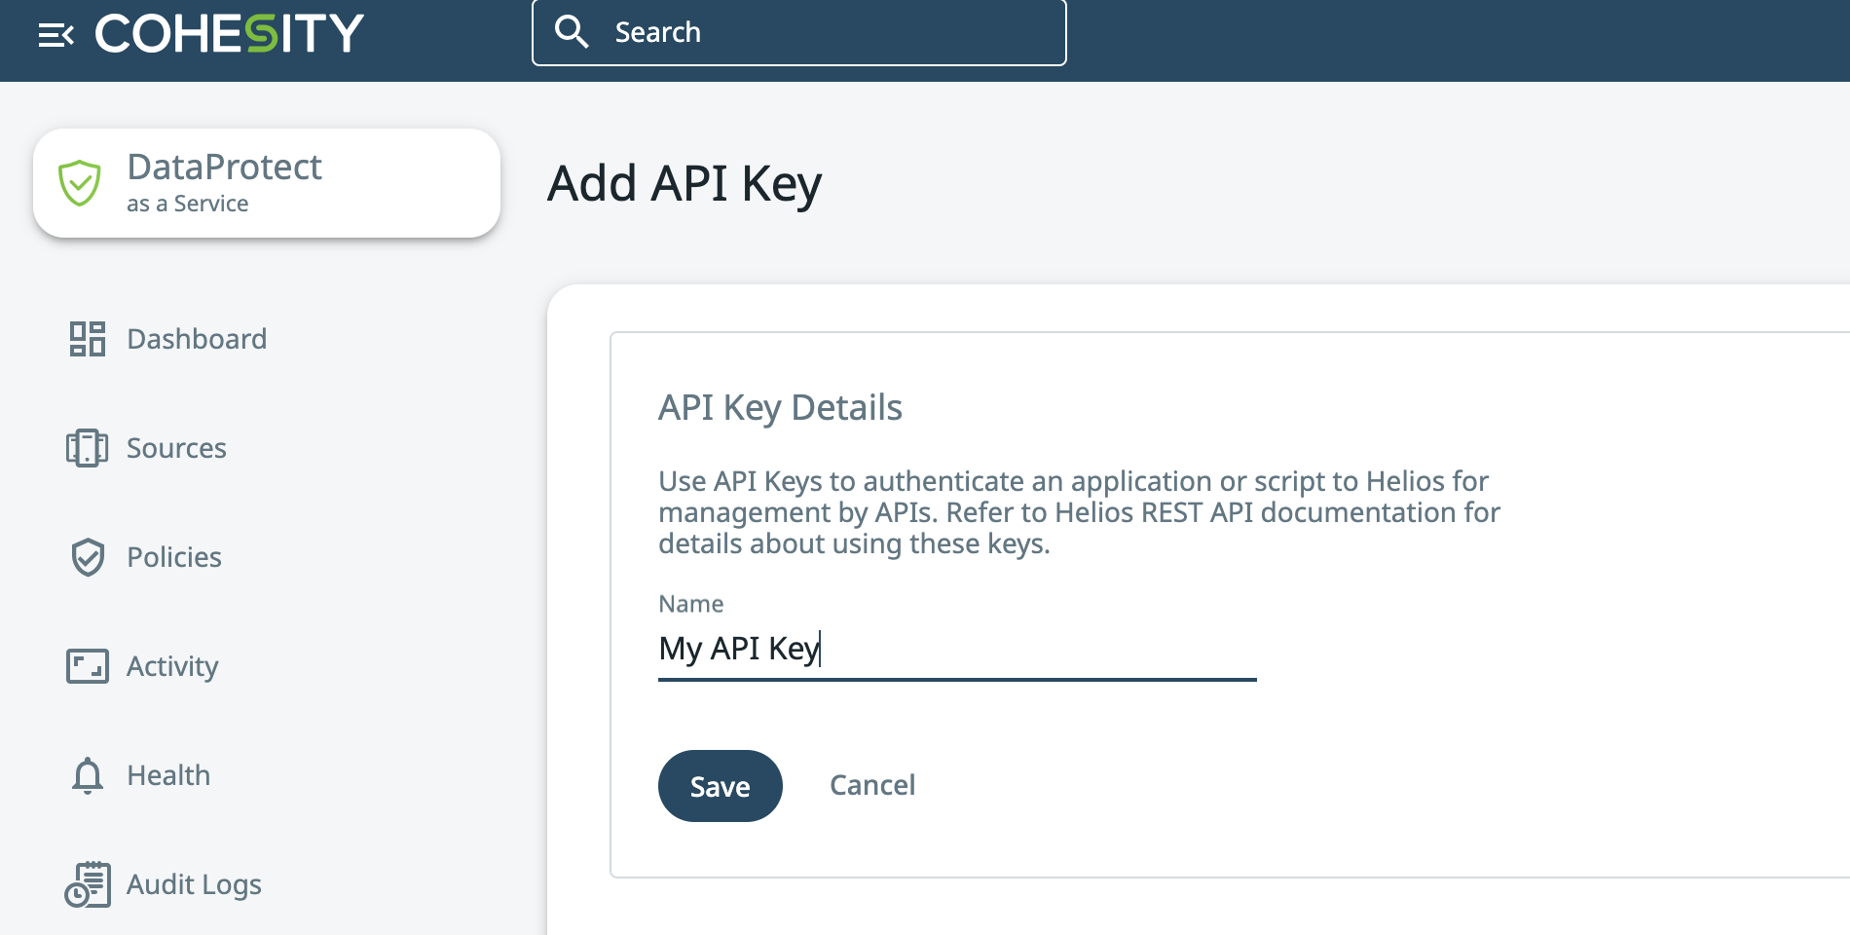This screenshot has height=935, width=1850.
Task: Collapse the sidebar using the hamburger icon
Action: (x=55, y=36)
